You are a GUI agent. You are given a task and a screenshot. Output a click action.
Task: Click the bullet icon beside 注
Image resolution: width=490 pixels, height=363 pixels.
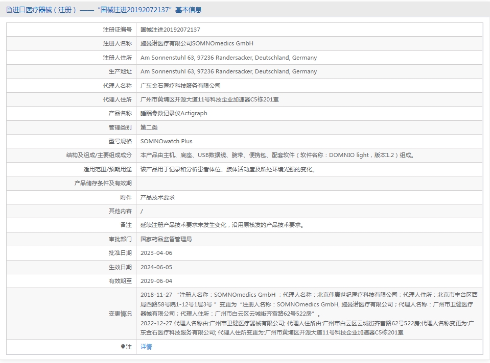(x=123, y=347)
